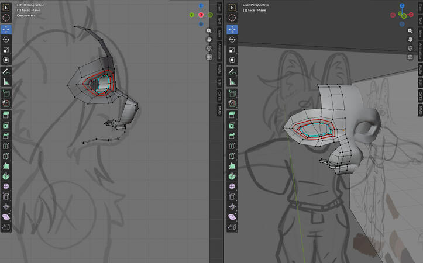The image size is (423, 263).
Task: Open the Item sidebar tab in left viewport
Action: point(219,8)
